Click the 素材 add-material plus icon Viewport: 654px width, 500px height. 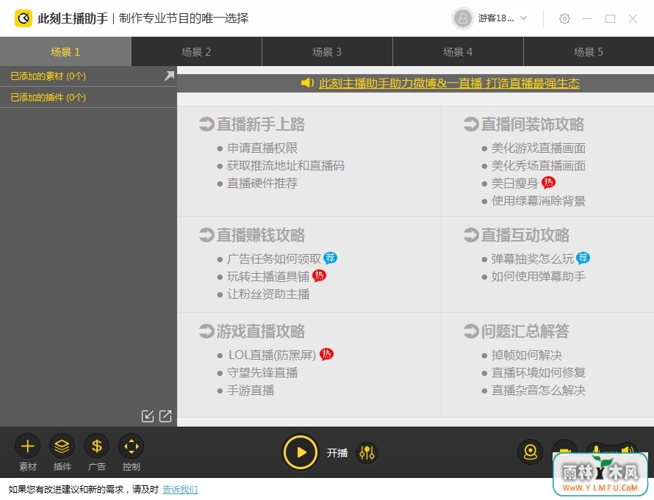(27, 446)
